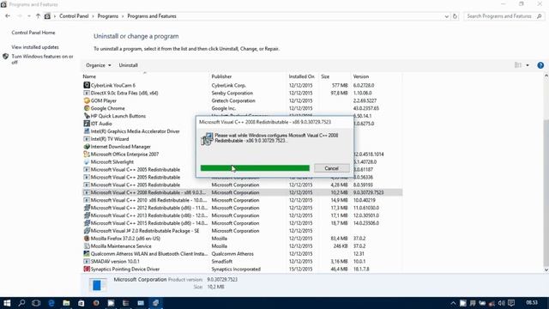Open taskbar search icon

(21, 303)
